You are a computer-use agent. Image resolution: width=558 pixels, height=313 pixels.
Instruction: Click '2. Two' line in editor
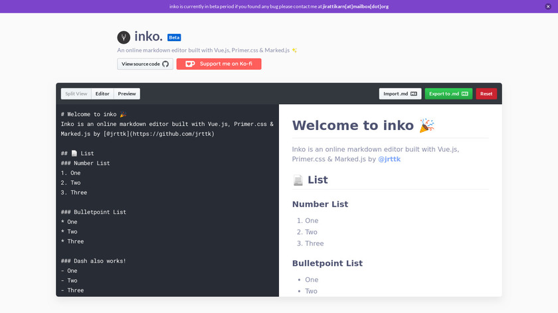coord(71,182)
